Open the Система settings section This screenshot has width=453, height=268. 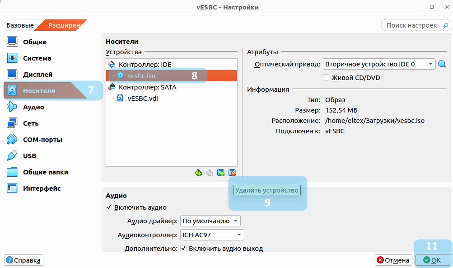point(37,58)
